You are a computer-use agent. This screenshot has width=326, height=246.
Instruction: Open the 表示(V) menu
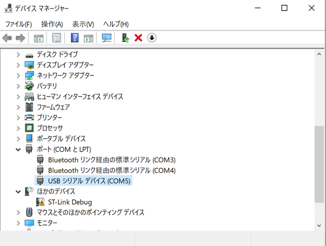(83, 24)
